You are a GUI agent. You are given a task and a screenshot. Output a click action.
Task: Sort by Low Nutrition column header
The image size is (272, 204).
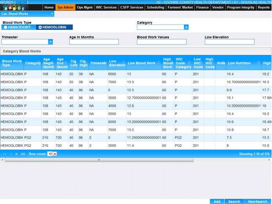[244, 63]
